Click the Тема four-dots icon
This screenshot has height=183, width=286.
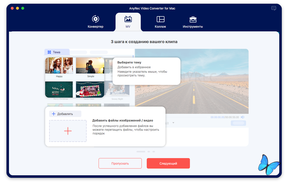[49, 52]
